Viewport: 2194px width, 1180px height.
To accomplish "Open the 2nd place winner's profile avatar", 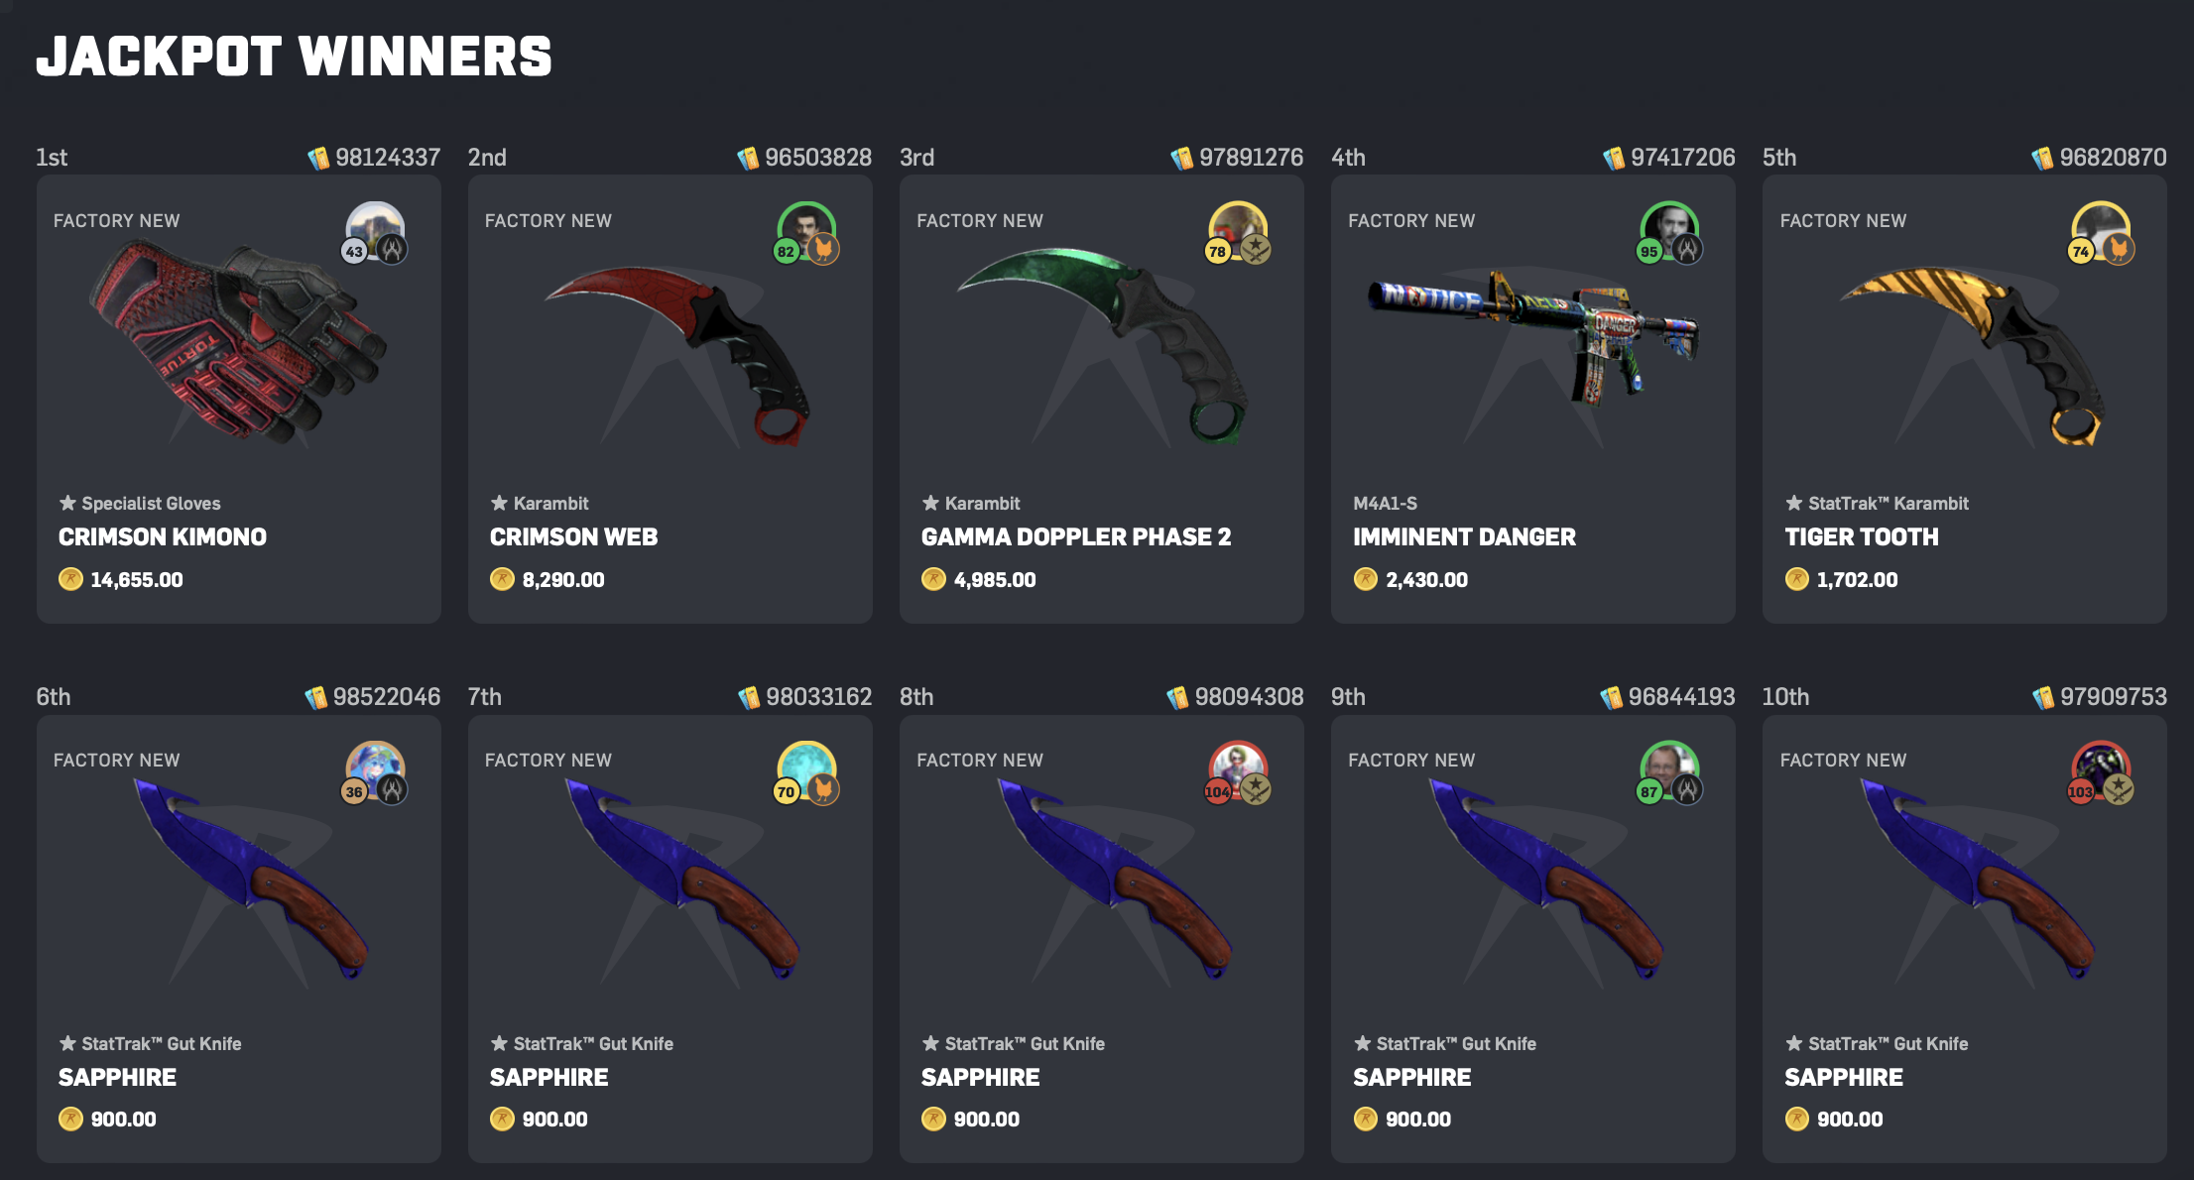I will [x=806, y=230].
